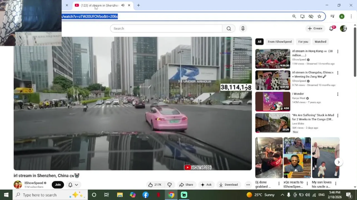This screenshot has width=357, height=200.
Task: Open 'irl stream in Changsha' video thumbnail
Action: tap(273, 80)
